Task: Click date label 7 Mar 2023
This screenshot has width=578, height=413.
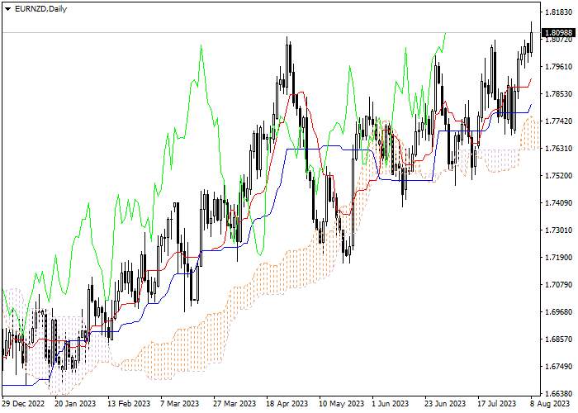Action: point(180,404)
